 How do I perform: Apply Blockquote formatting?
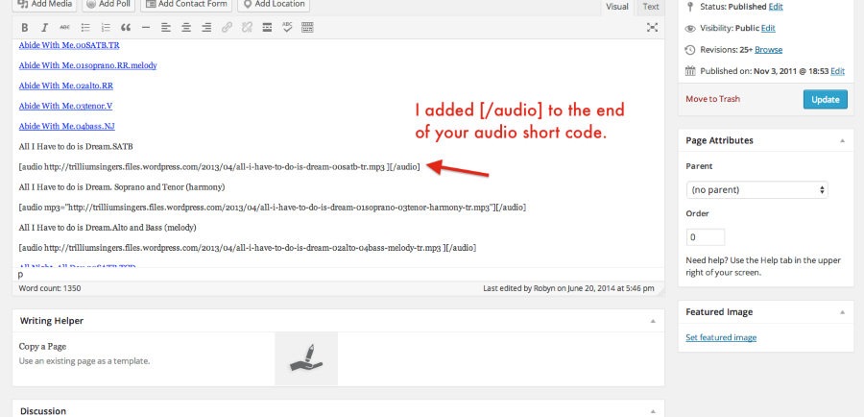click(x=126, y=28)
